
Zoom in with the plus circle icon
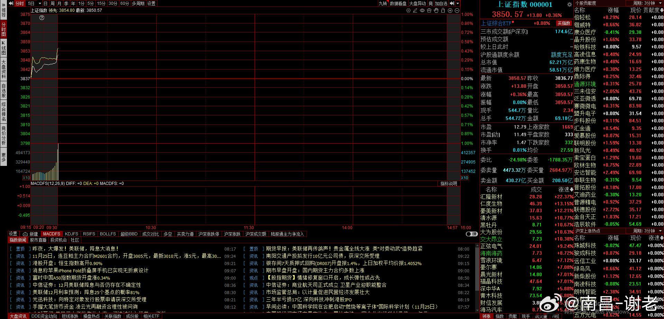coord(450,10)
